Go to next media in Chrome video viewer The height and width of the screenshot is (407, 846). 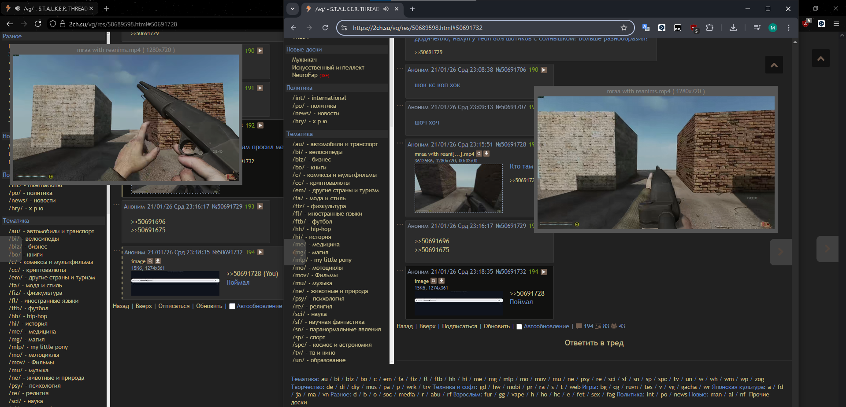click(x=780, y=252)
